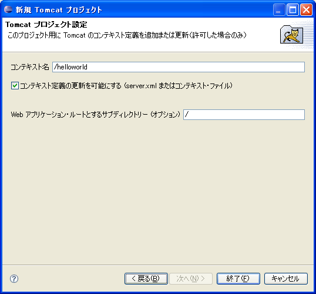The width and height of the screenshot is (316, 294).
Task: Cancel the wizard with キャンセル
Action: coord(286,279)
